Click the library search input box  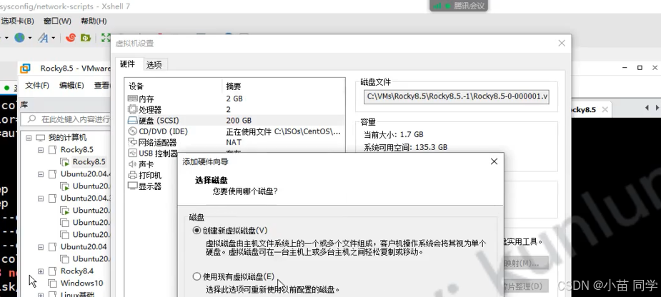click(x=65, y=119)
